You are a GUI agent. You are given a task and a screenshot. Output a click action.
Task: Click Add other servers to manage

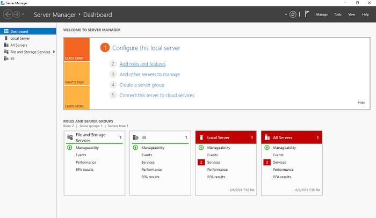click(150, 75)
